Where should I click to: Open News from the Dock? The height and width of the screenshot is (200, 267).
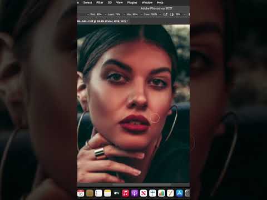point(144,193)
